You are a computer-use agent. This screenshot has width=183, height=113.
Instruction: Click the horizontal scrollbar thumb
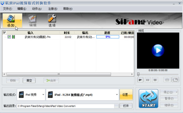click(59, 74)
